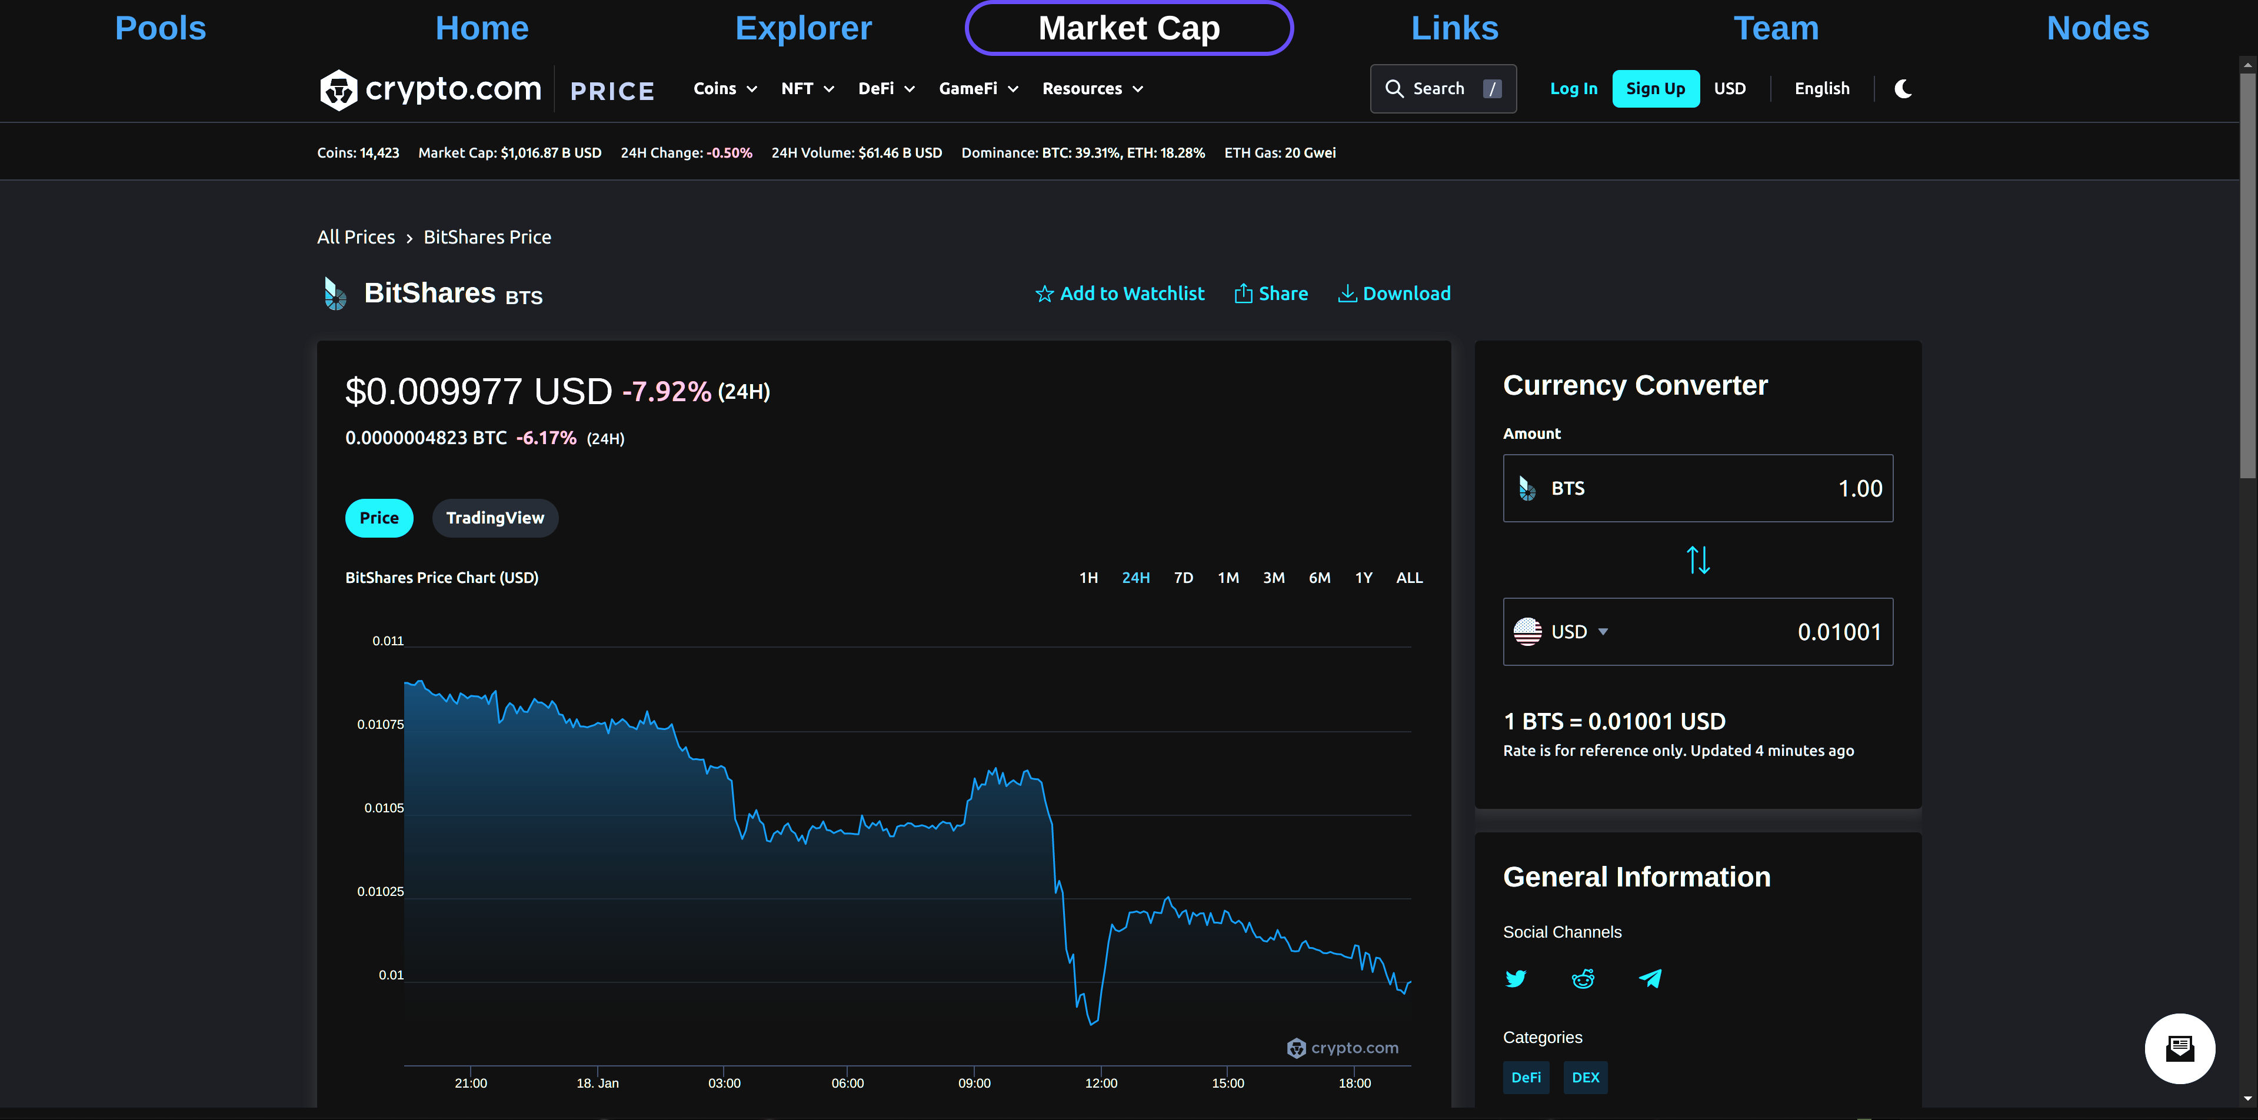Open the Telegram social channel icon
This screenshot has width=2258, height=1120.
tap(1650, 979)
